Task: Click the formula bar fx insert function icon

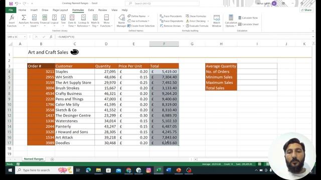Action: (x=51, y=36)
